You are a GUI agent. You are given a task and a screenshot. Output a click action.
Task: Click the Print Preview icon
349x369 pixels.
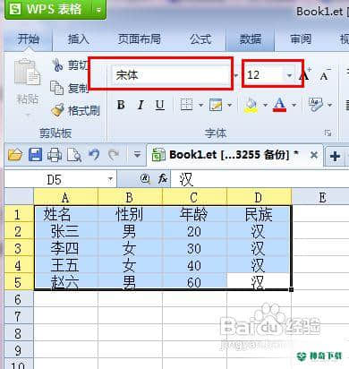point(74,155)
